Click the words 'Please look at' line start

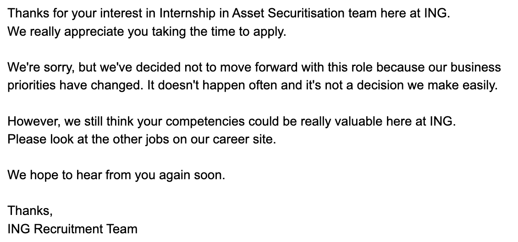(48, 139)
